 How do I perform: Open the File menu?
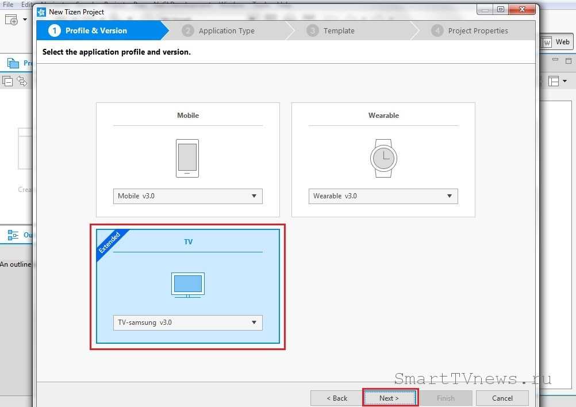pyautogui.click(x=8, y=4)
